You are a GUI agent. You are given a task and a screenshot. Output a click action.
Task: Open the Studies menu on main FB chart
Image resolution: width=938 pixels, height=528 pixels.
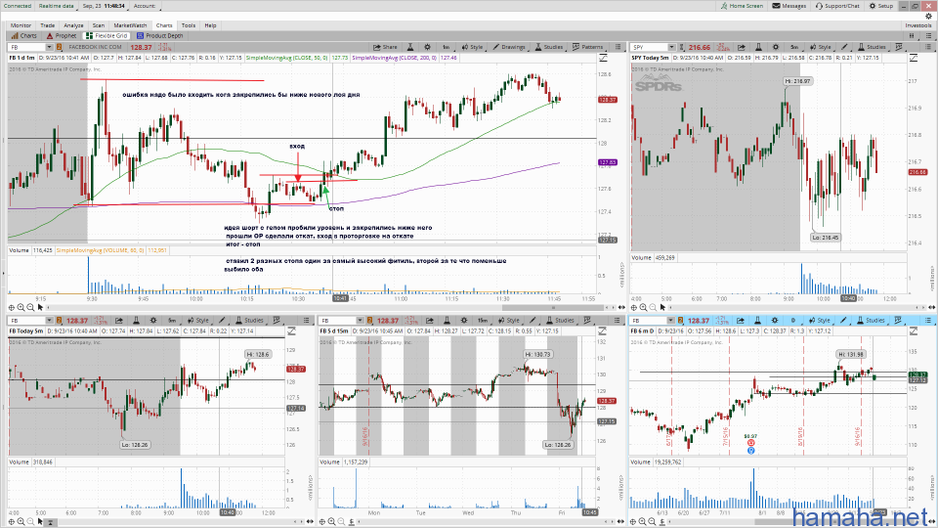pos(548,47)
